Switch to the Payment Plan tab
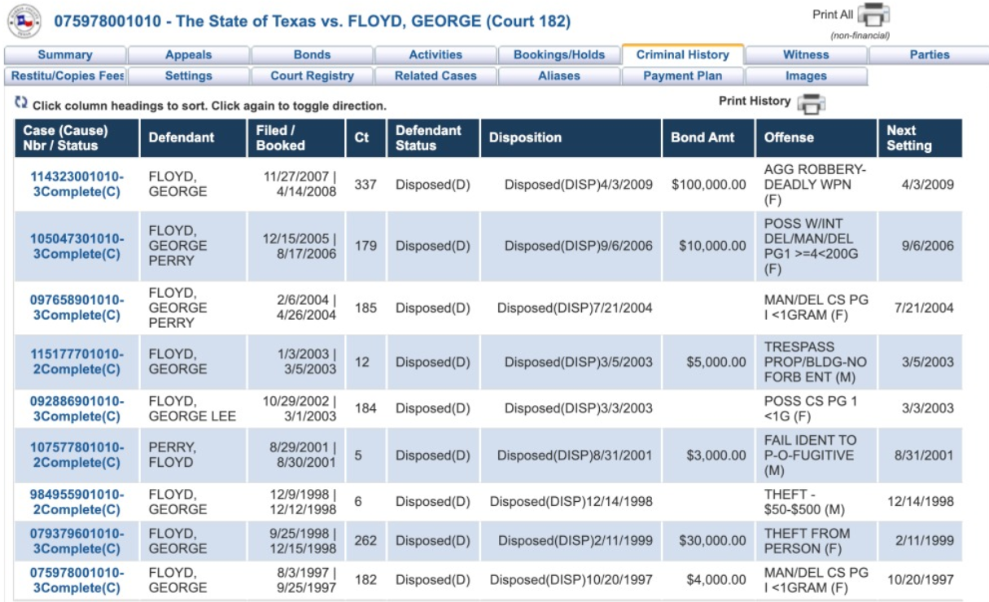This screenshot has height=602, width=989. click(682, 76)
